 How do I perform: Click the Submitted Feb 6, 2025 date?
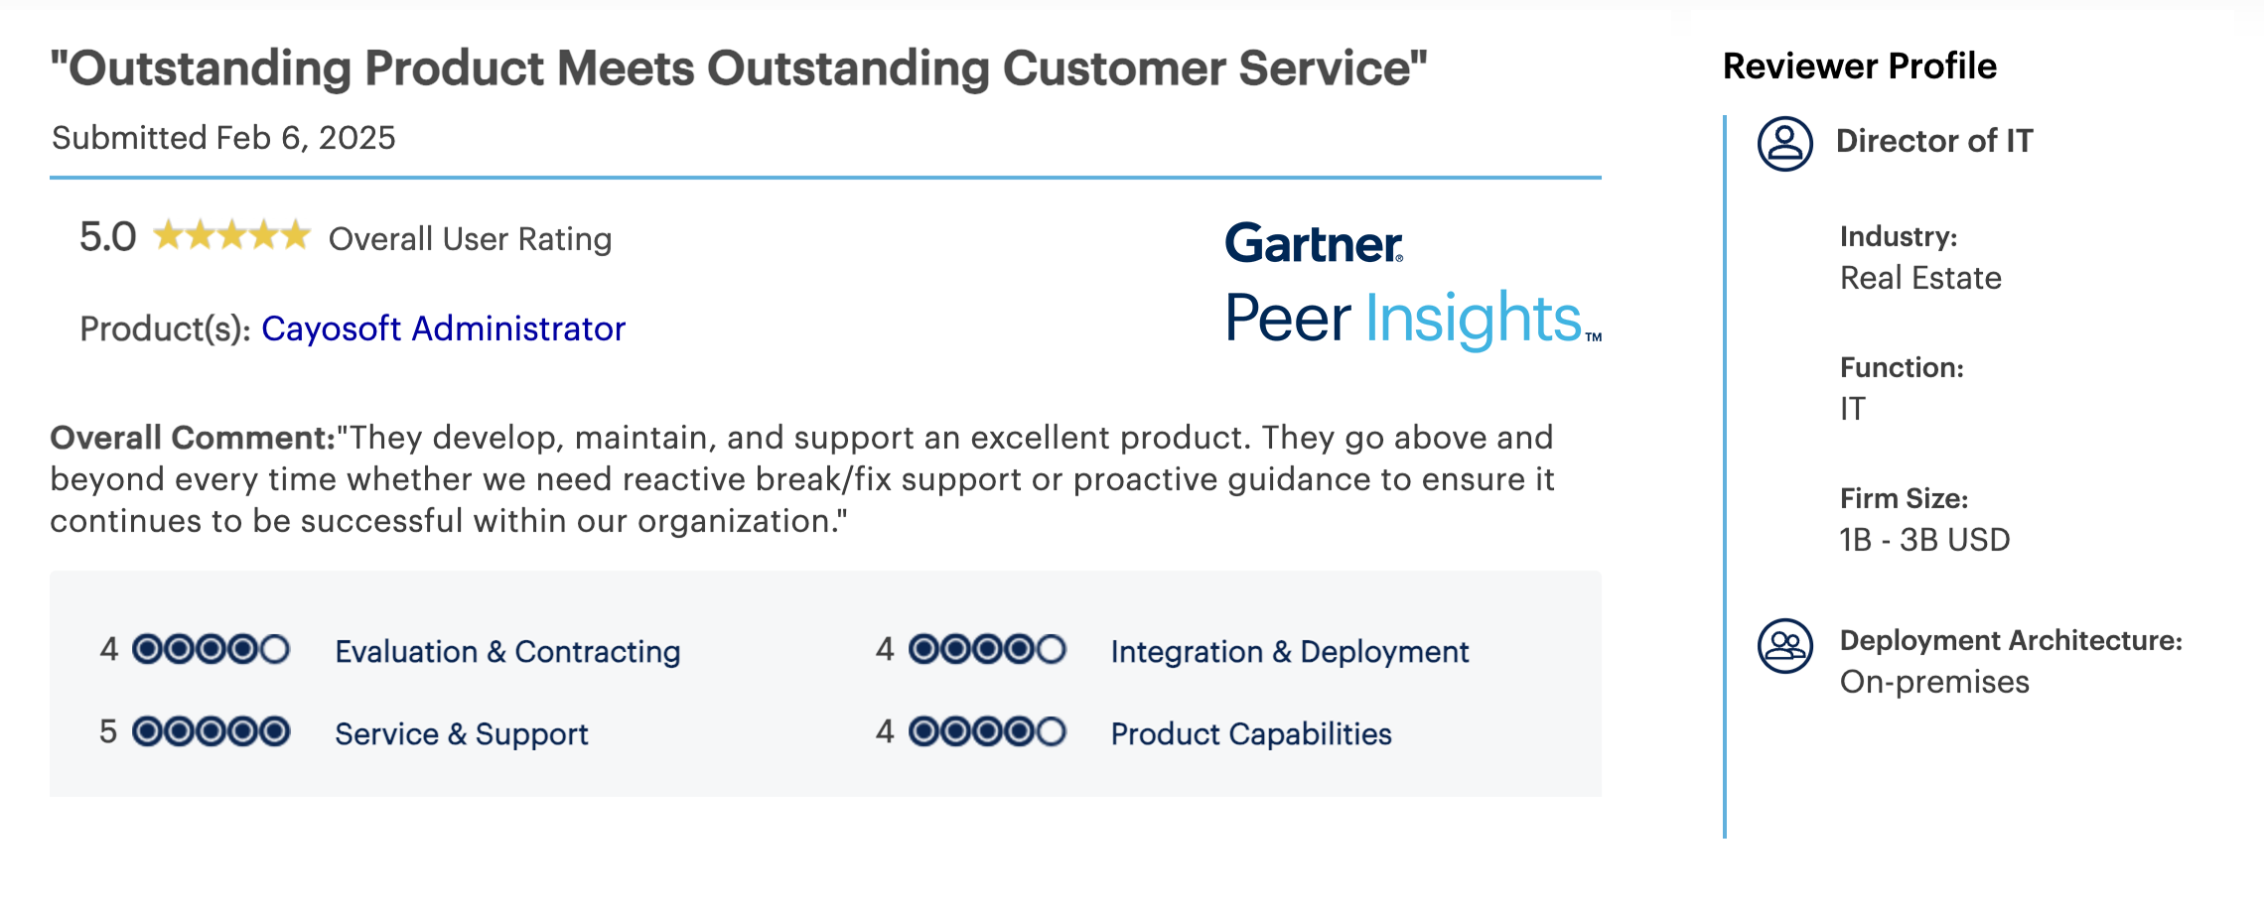223,138
